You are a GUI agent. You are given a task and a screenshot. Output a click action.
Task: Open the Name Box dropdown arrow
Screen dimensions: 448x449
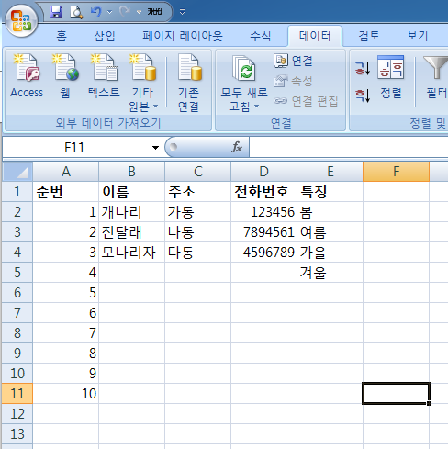155,148
